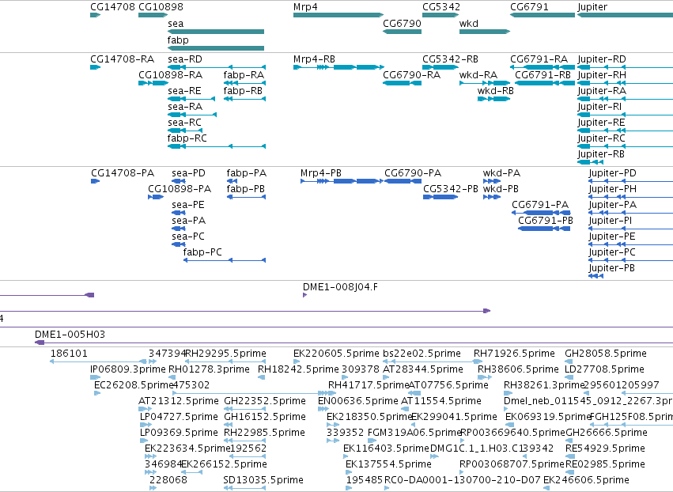Click EST IP06809.3prime
This screenshot has height=492, width=673.
tap(95, 377)
